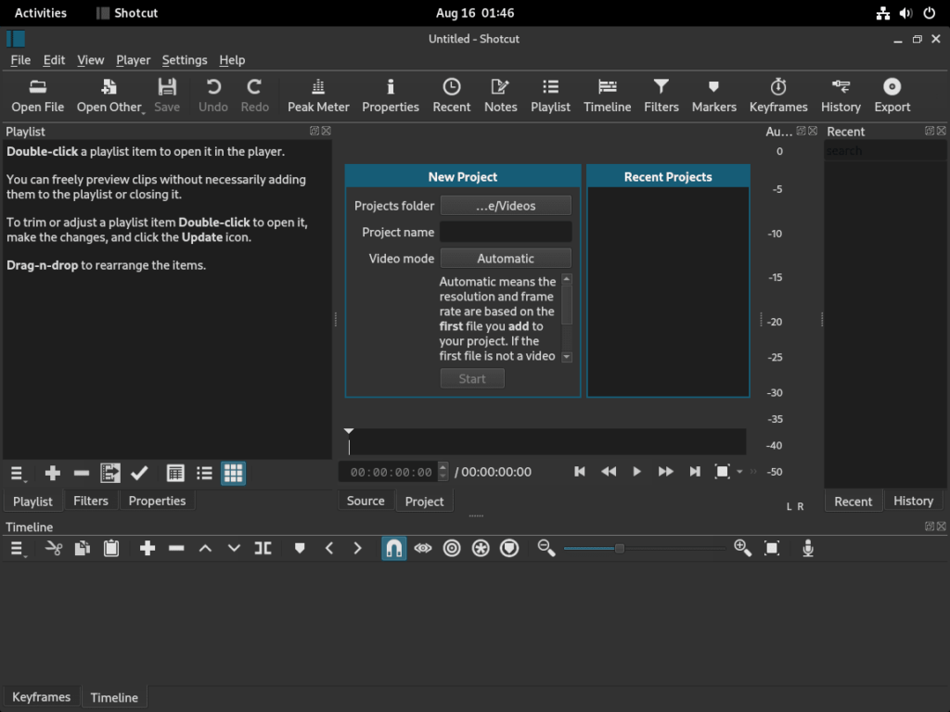The height and width of the screenshot is (712, 950).
Task: Create a marker on the timeline toolbar
Action: [x=300, y=549]
